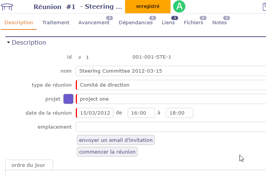Switch to the Traitement tab
The height and width of the screenshot is (177, 266).
click(56, 22)
